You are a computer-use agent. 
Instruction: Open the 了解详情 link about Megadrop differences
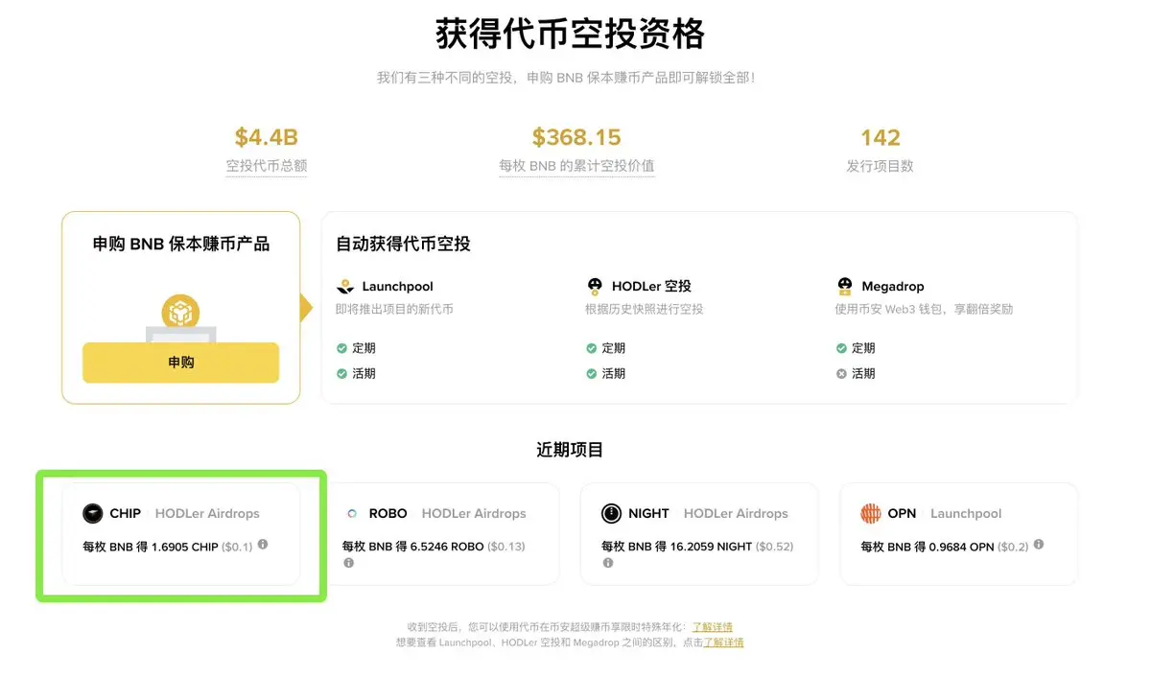click(x=723, y=643)
